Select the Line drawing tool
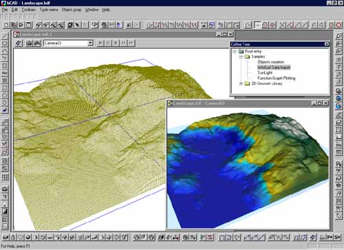This screenshot has width=344, height=250. pyautogui.click(x=5, y=36)
